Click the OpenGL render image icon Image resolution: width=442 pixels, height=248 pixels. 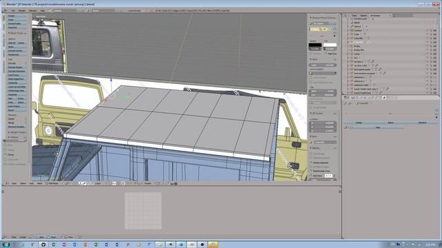pos(172,183)
